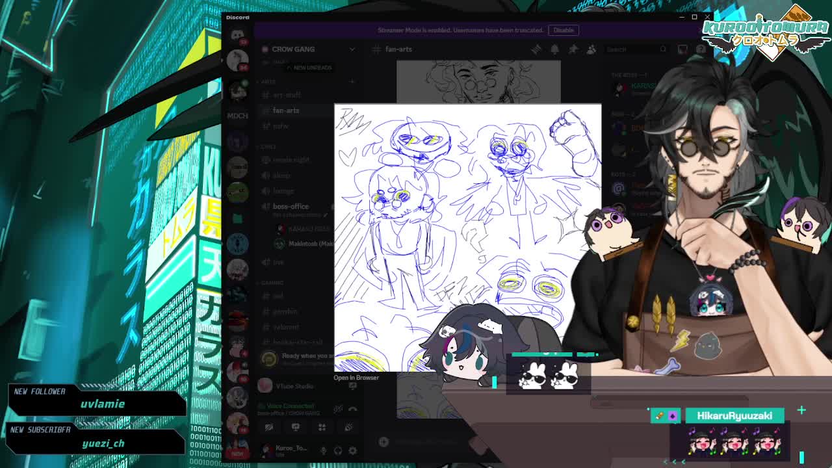Open Threads icon in channel header

[536, 49]
